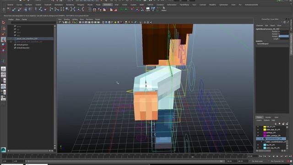Select the Move tool in the toolbox
The height and width of the screenshot is (165, 293).
(x=3, y=39)
